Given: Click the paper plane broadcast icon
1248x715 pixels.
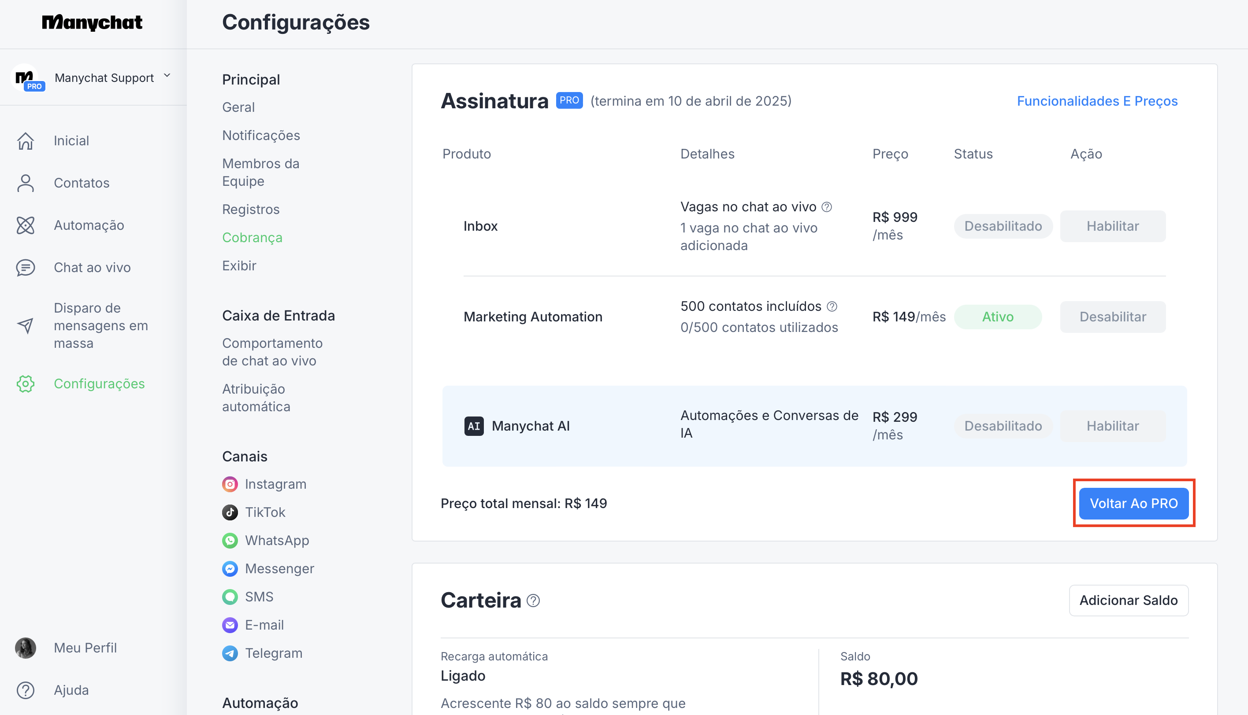Looking at the screenshot, I should pos(26,326).
